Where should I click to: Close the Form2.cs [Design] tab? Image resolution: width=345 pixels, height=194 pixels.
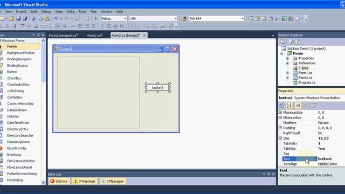(x=144, y=36)
